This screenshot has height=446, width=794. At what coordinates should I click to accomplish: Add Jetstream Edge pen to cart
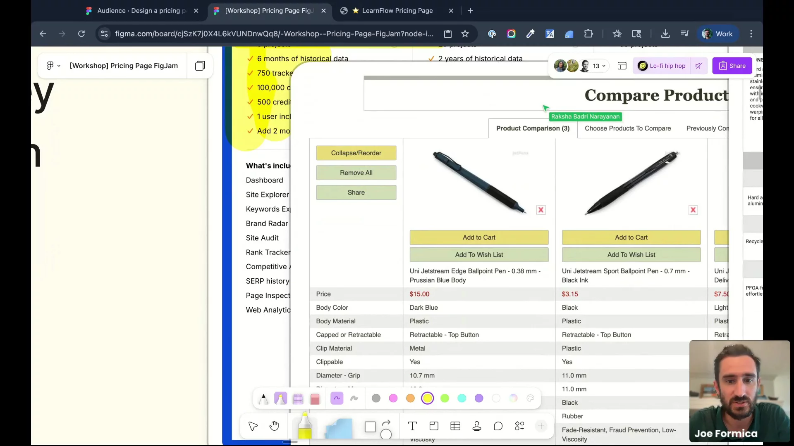coord(479,237)
